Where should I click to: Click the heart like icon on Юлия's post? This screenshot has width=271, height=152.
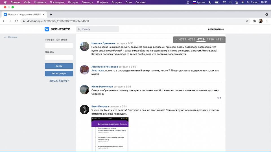(x=218, y=98)
